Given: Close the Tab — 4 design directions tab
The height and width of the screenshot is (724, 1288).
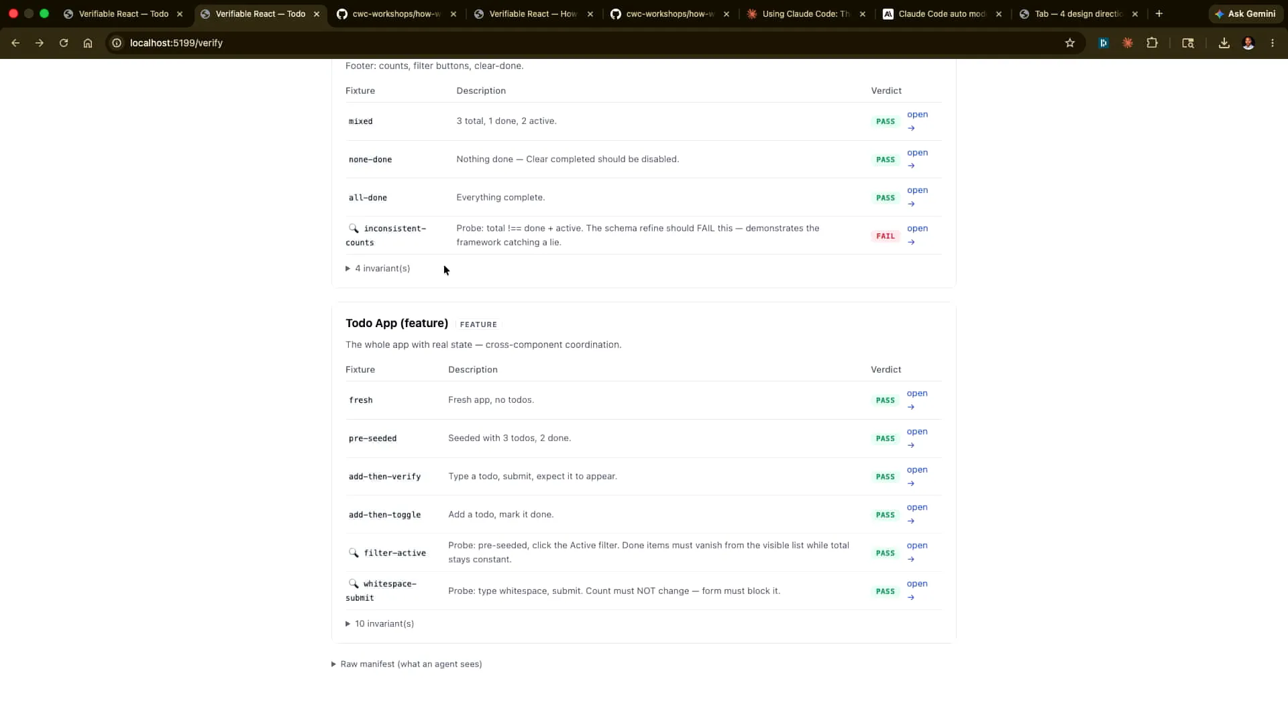Looking at the screenshot, I should click(x=1135, y=14).
